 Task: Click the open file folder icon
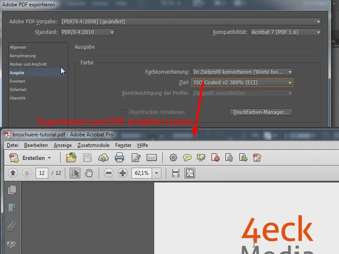[71, 157]
